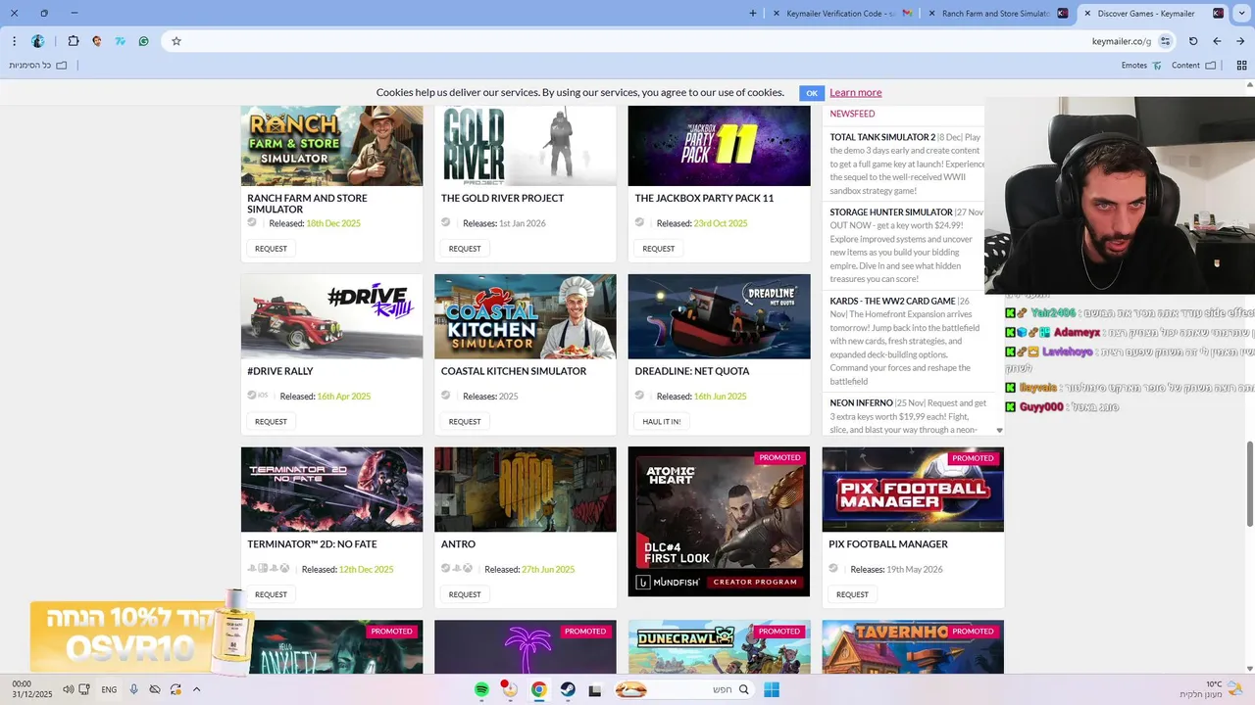
Task: Open the apps grid in the bookmarks bar
Action: 1241,66
